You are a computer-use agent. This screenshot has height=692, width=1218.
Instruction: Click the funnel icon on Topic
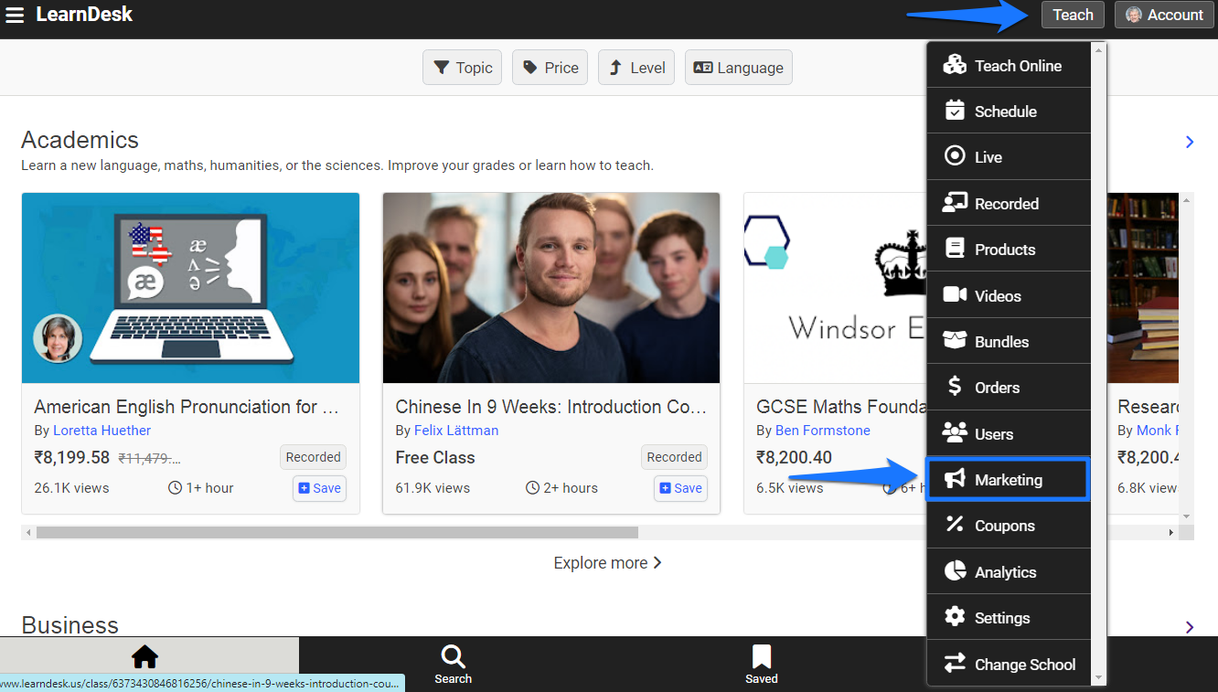[442, 68]
